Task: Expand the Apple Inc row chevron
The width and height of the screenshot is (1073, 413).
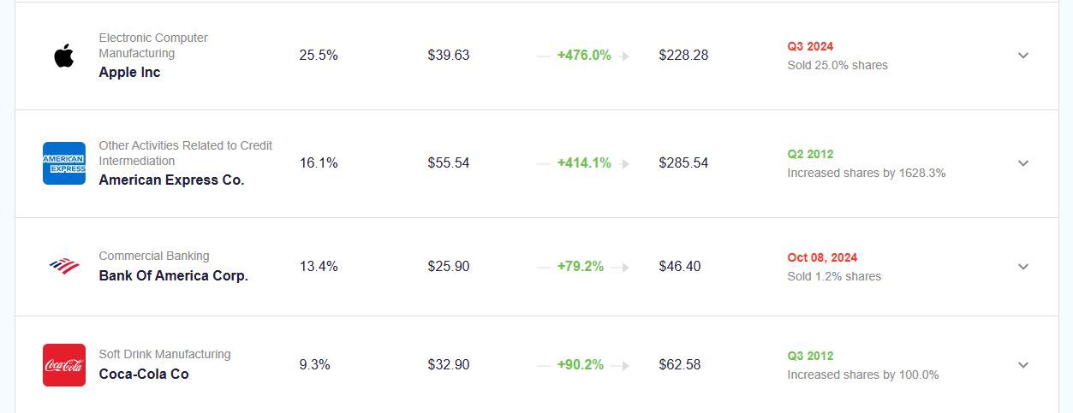Action: point(1022,56)
